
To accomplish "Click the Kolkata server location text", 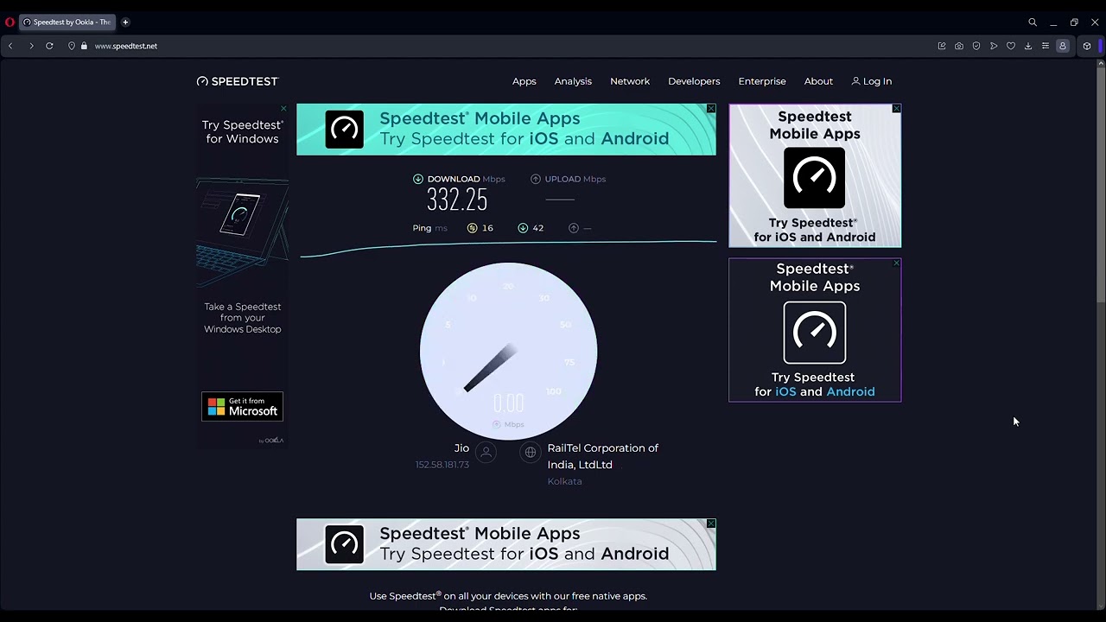I will [564, 481].
